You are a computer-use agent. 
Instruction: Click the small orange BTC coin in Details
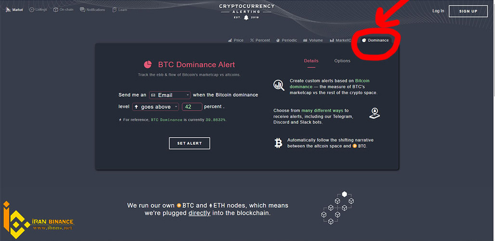click(355, 146)
